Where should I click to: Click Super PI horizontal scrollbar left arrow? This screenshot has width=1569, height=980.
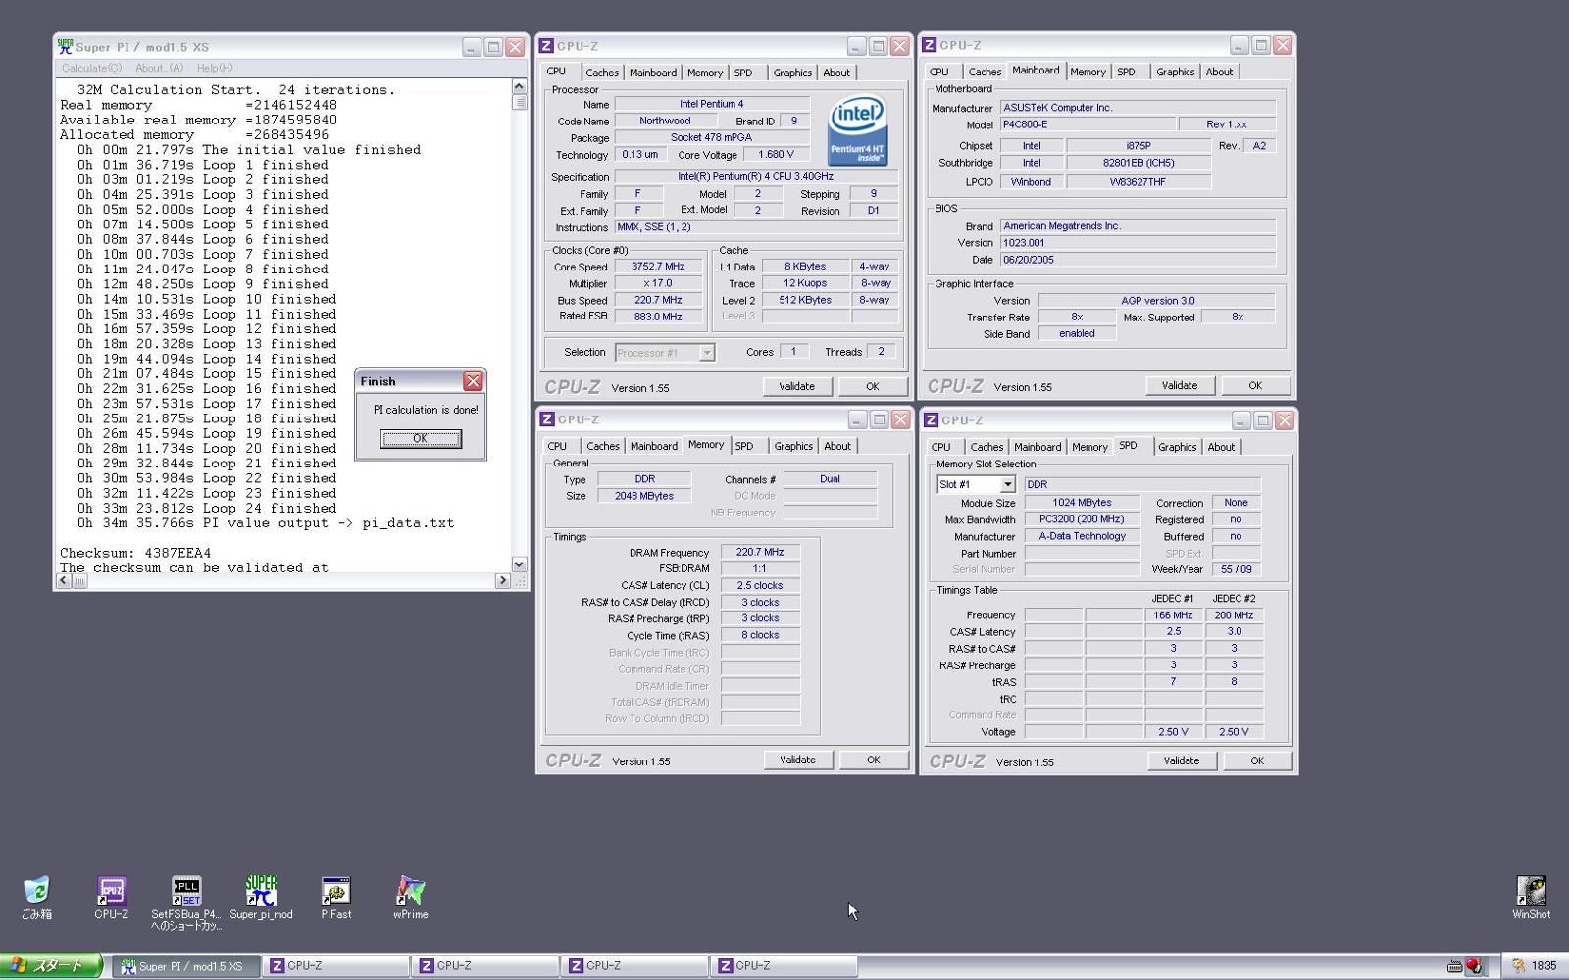pyautogui.click(x=64, y=581)
